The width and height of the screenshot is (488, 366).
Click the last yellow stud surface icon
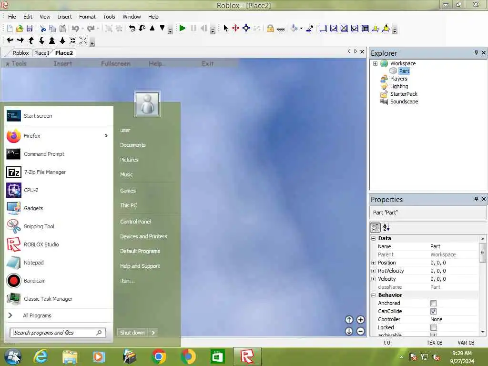[x=386, y=28]
